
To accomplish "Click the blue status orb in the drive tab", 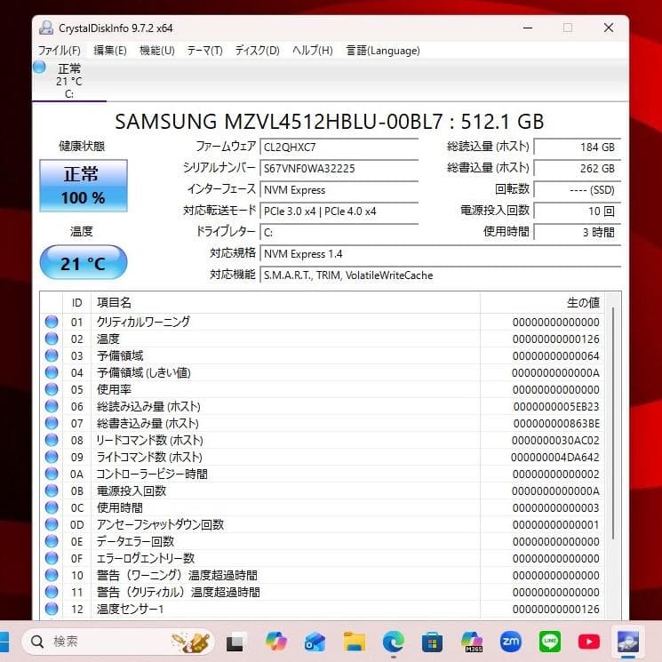I will click(x=40, y=68).
